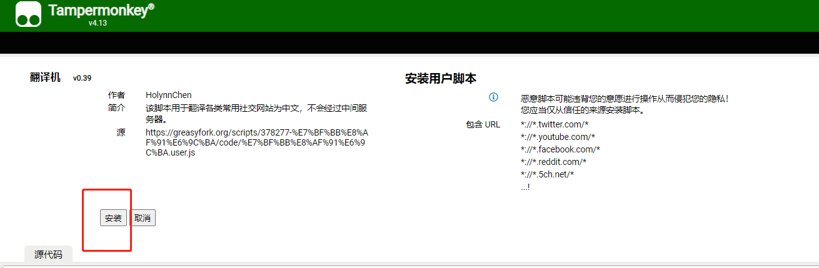Click the 安装 button to install the script

point(113,218)
